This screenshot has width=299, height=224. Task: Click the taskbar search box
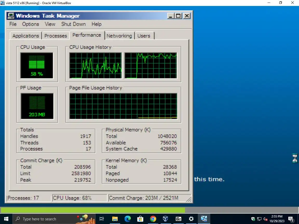click(54, 219)
